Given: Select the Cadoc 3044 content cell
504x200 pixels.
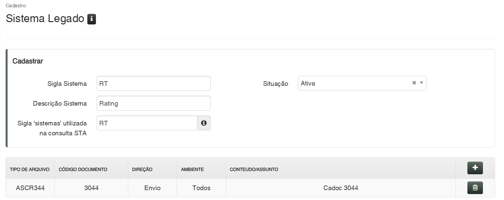Looking at the screenshot, I should 341,188.
